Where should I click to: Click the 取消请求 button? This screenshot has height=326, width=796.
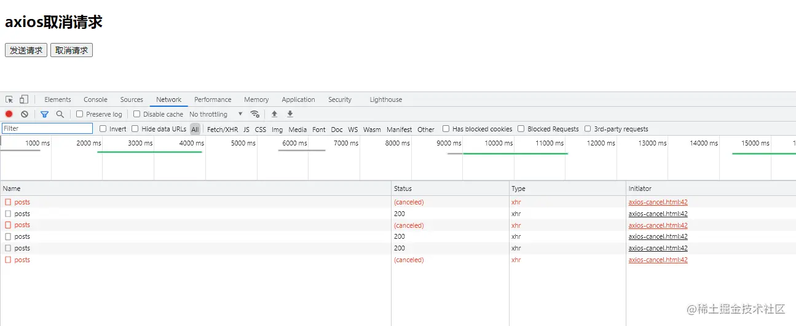[x=71, y=50]
